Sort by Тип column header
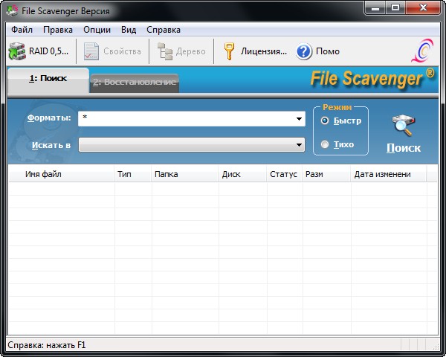This screenshot has width=446, height=357. pos(133,174)
